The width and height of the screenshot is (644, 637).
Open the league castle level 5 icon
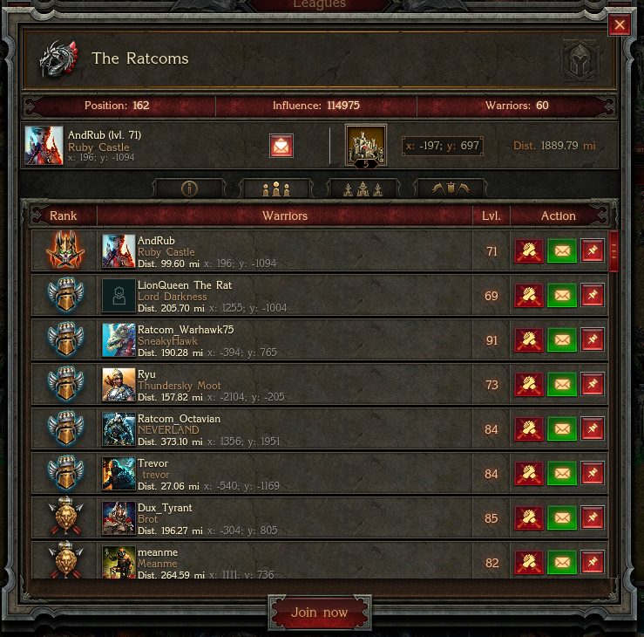click(366, 146)
